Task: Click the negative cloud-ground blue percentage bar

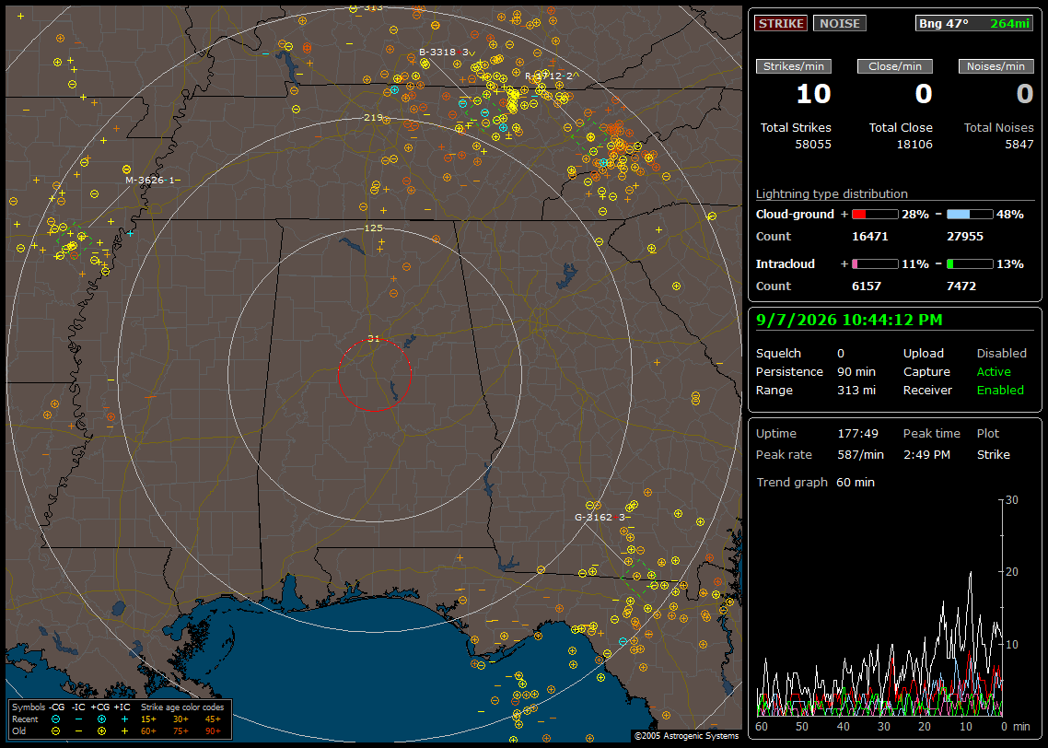Action: click(970, 214)
